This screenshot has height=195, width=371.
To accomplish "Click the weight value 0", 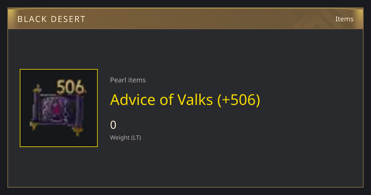I will 113,125.
